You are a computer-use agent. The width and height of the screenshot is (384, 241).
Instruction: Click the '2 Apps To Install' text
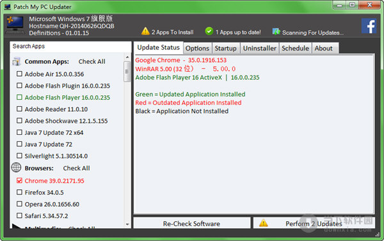tap(172, 33)
